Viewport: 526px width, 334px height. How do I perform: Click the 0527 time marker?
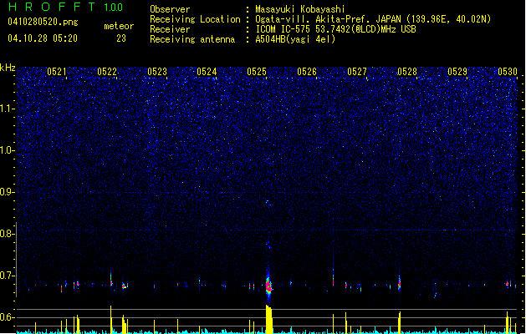coord(357,72)
